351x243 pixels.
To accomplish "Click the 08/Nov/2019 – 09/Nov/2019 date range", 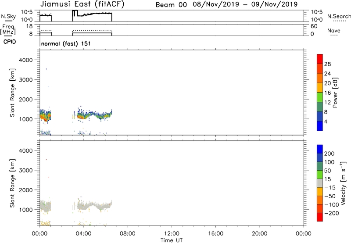I will pyautogui.click(x=245, y=4).
